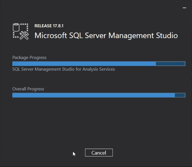
Task: Minimize the installer window
Action: click(x=185, y=7)
